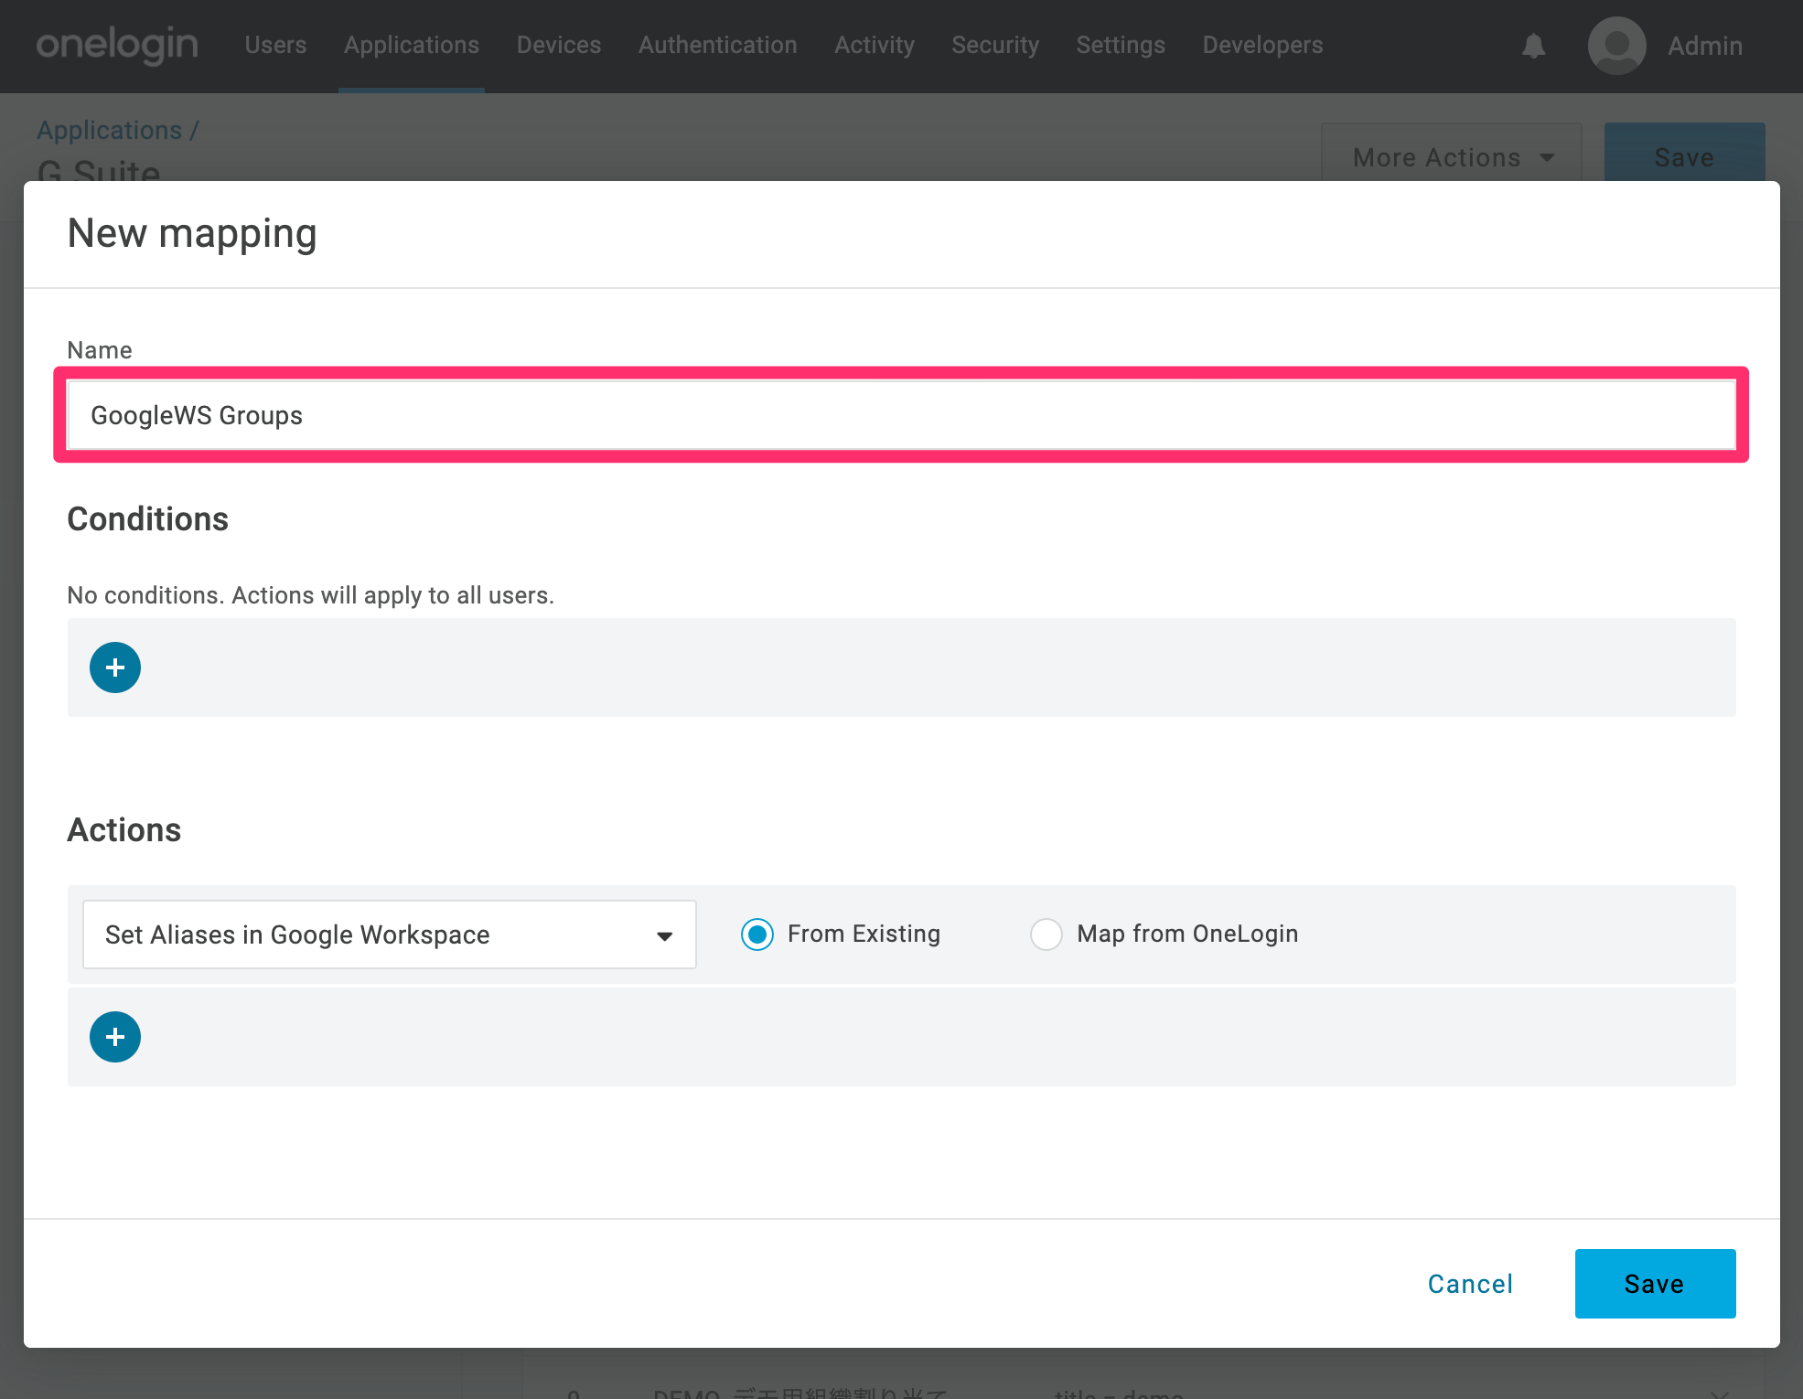
Task: Cancel the new mapping dialog
Action: (1470, 1284)
